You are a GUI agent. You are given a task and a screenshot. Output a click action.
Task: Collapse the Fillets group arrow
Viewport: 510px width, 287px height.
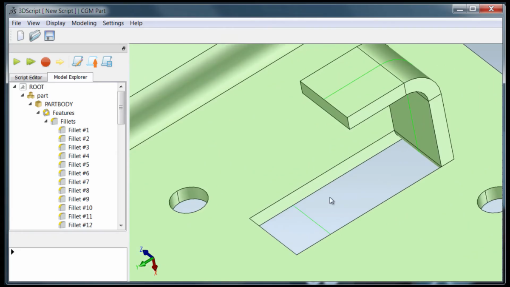pos(46,121)
